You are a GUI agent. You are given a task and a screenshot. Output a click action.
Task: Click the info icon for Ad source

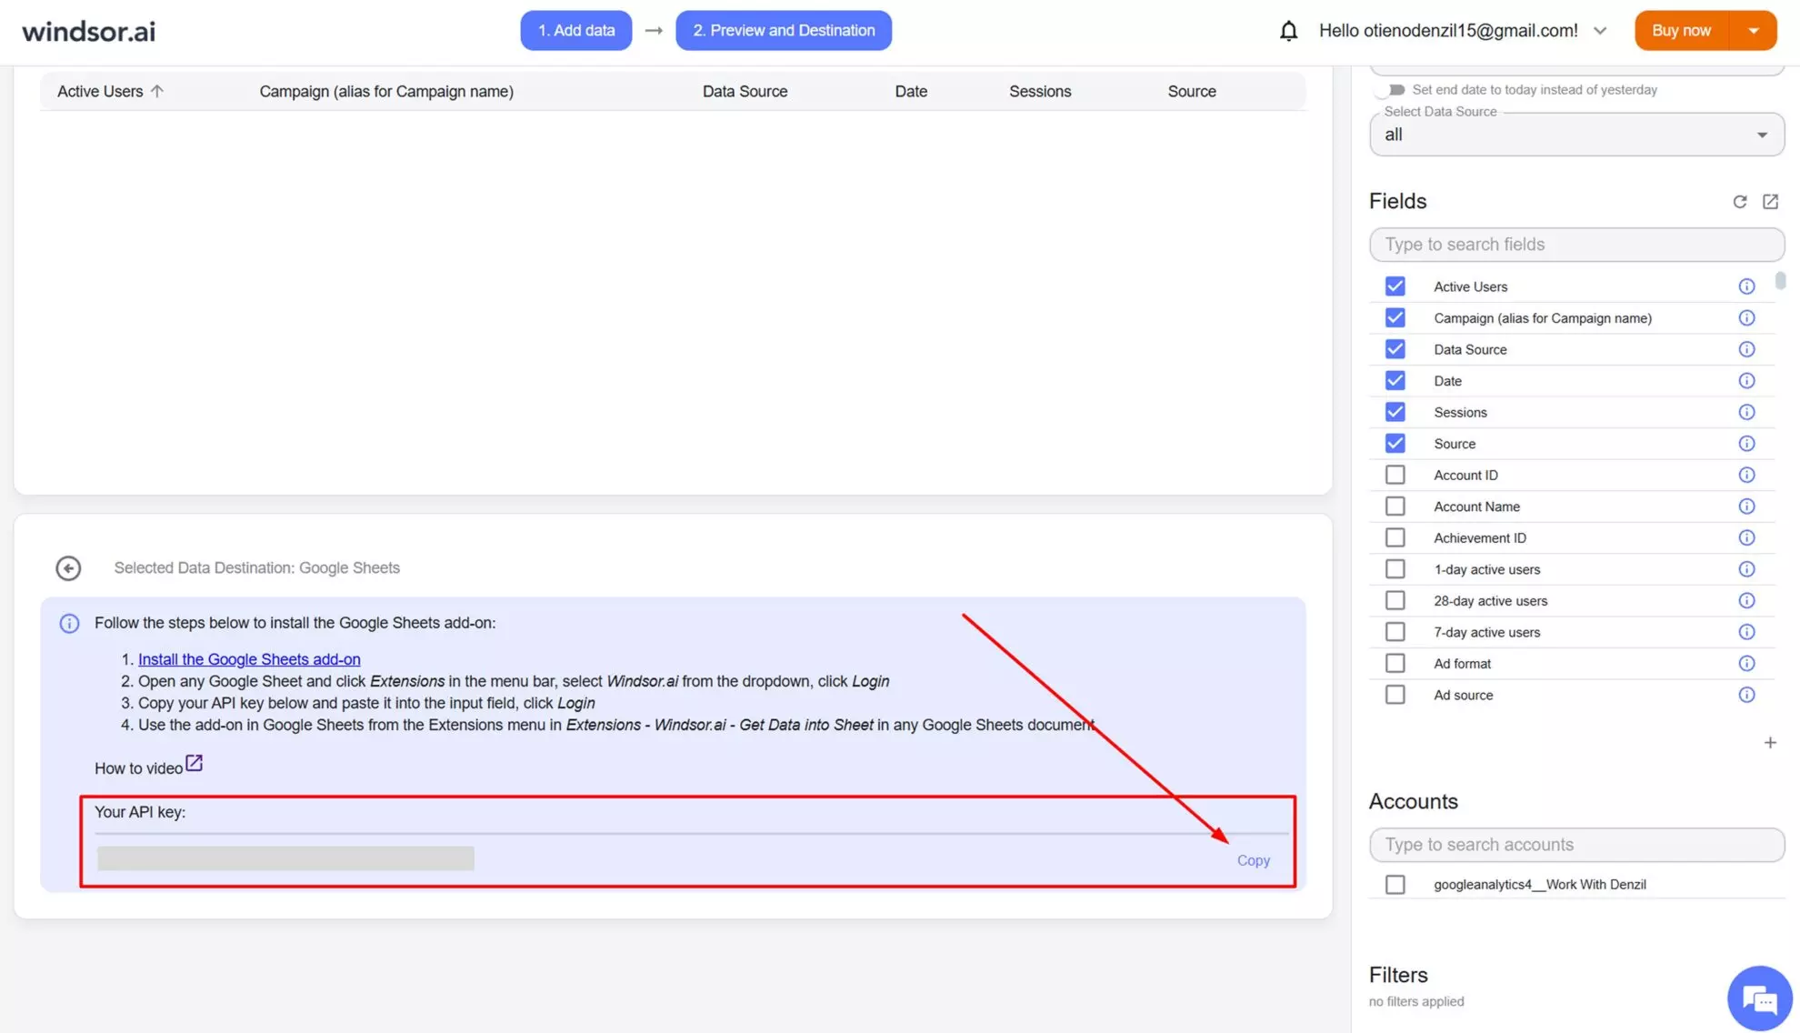(x=1746, y=695)
